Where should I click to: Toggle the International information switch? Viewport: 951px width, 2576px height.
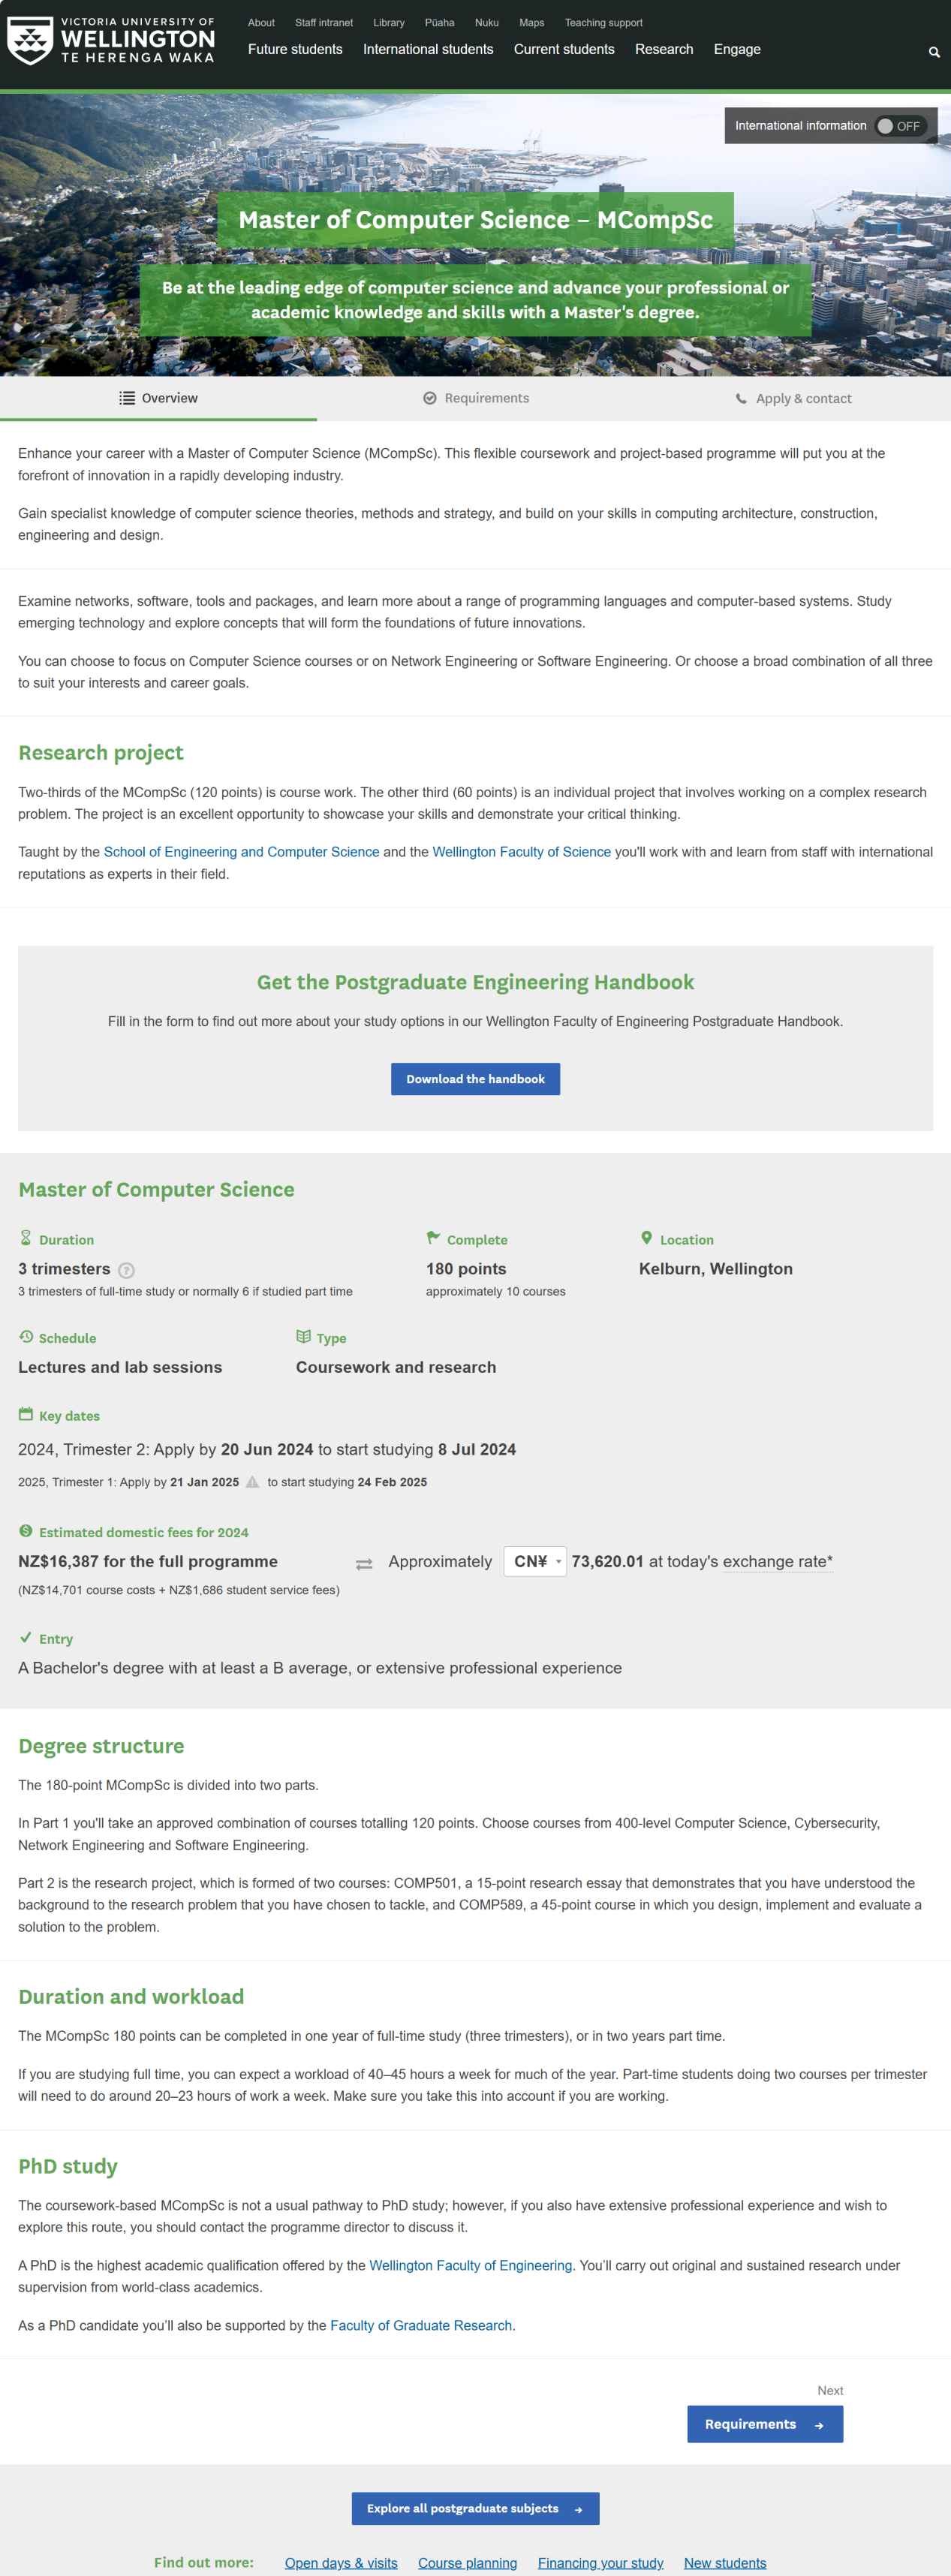(899, 126)
